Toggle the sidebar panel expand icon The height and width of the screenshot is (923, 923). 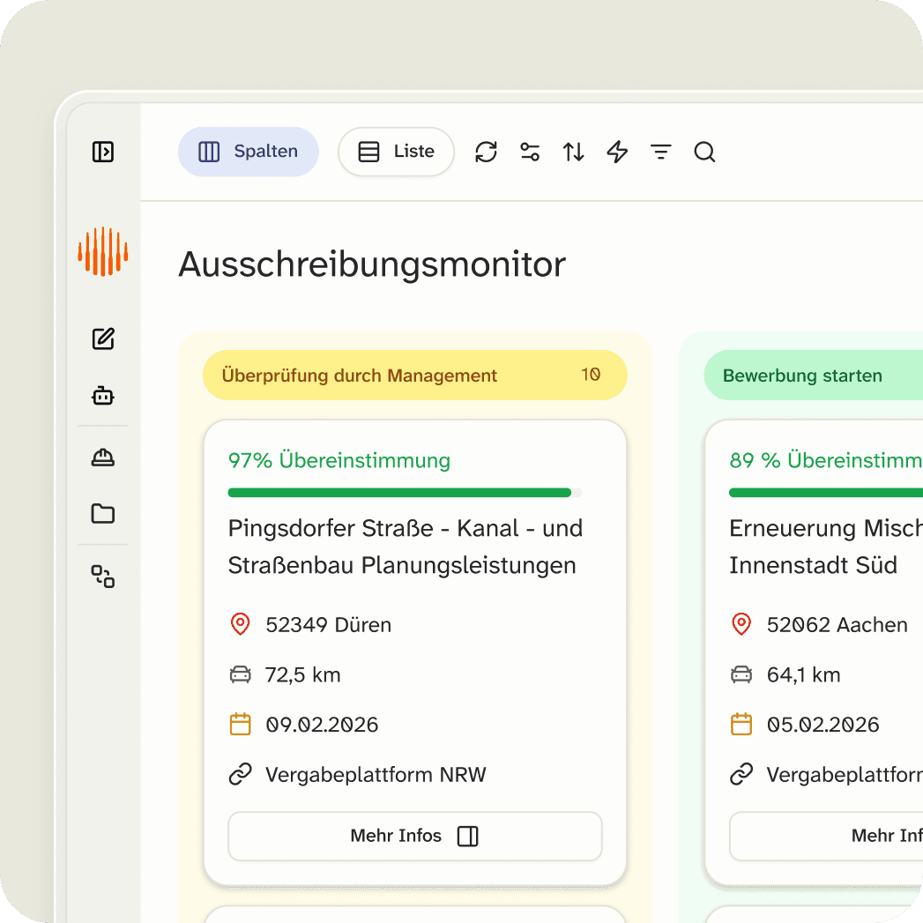click(x=103, y=152)
